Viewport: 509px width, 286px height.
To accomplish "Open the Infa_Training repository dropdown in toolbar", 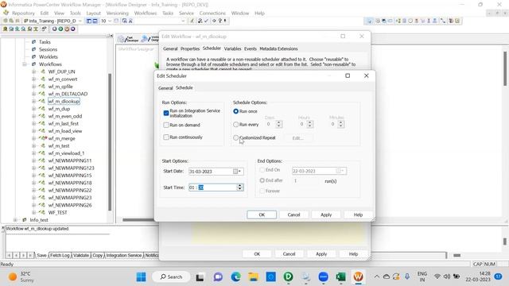I will 80,21.
